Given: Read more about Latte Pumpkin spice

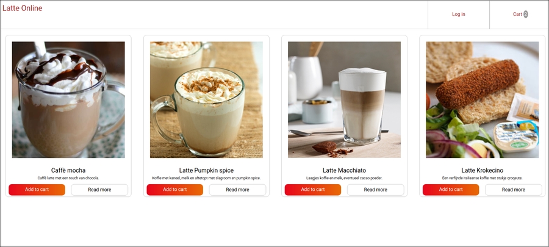Looking at the screenshot, I should click(x=237, y=190).
